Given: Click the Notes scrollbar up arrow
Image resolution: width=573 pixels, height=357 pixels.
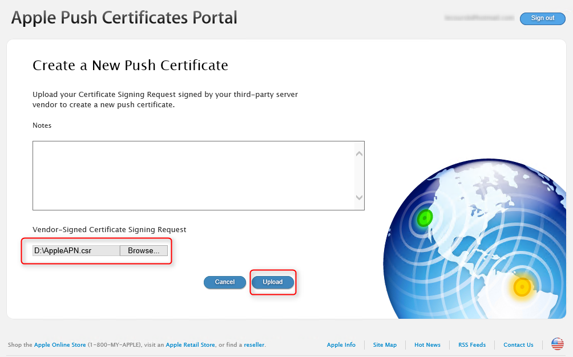Looking at the screenshot, I should tap(359, 153).
